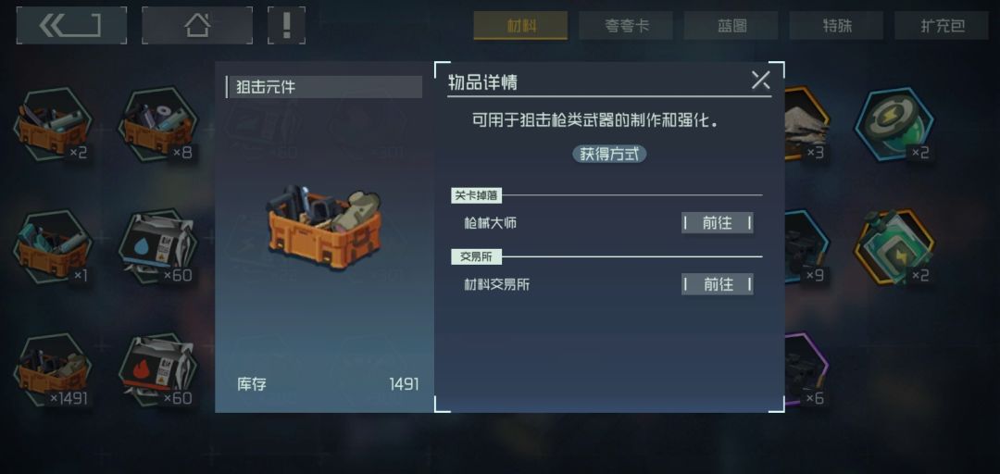Open the 蓝图 tab
The width and height of the screenshot is (1000, 474).
click(x=731, y=26)
